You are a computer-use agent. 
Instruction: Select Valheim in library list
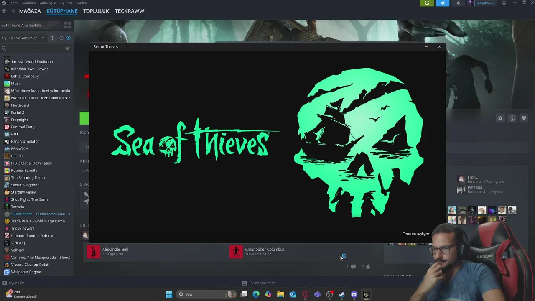(x=37, y=250)
